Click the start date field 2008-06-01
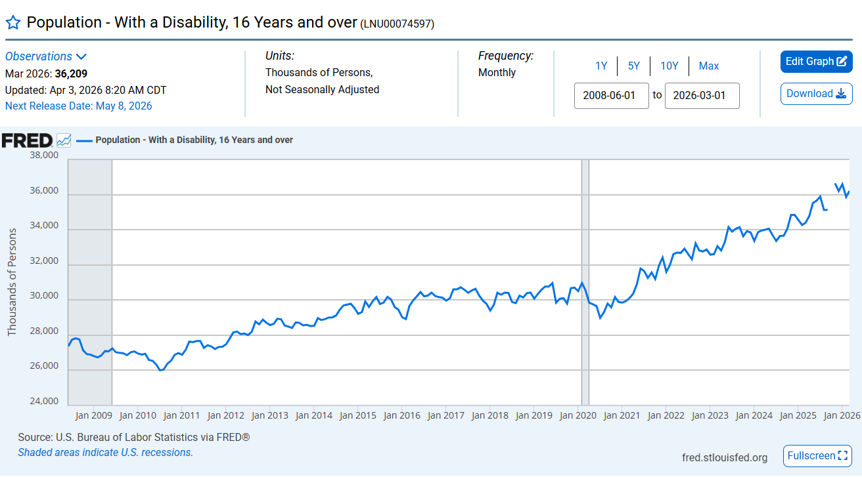The height and width of the screenshot is (477, 862). pyautogui.click(x=612, y=96)
